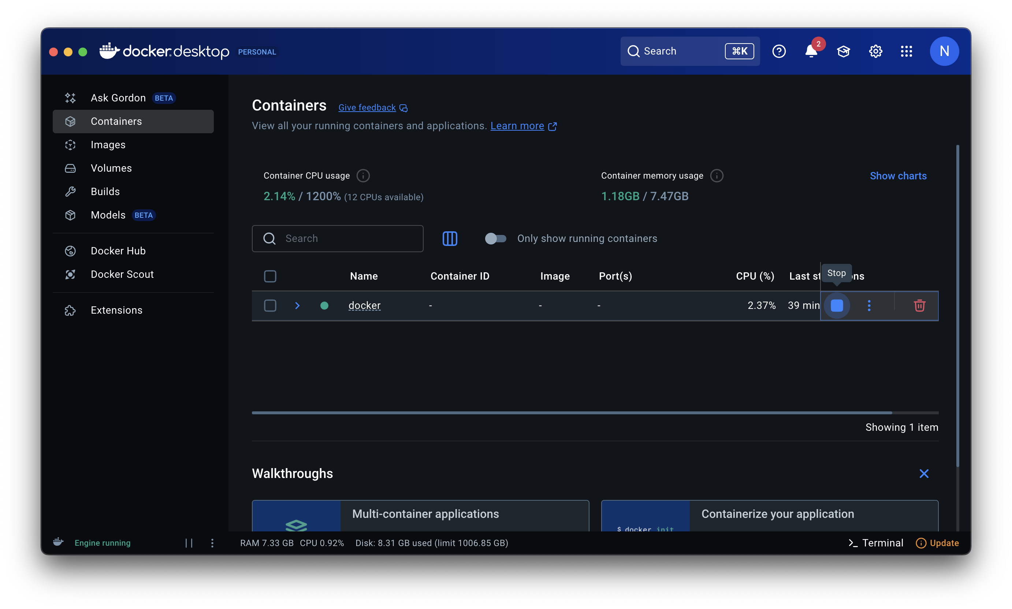Open the help question mark icon
The height and width of the screenshot is (609, 1012).
(x=778, y=51)
